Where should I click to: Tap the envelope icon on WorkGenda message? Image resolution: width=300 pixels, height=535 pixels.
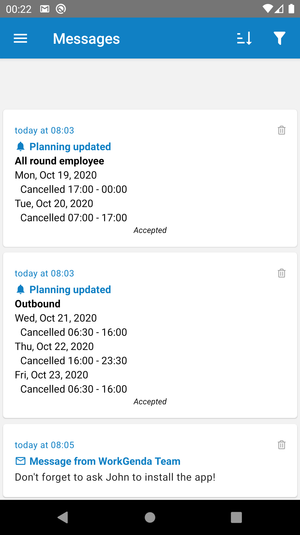[x=21, y=461]
